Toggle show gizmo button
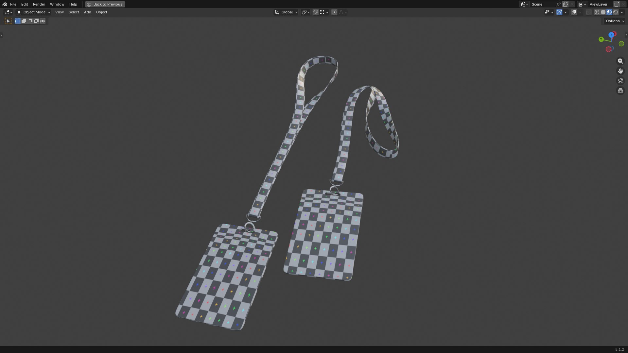 click(559, 12)
